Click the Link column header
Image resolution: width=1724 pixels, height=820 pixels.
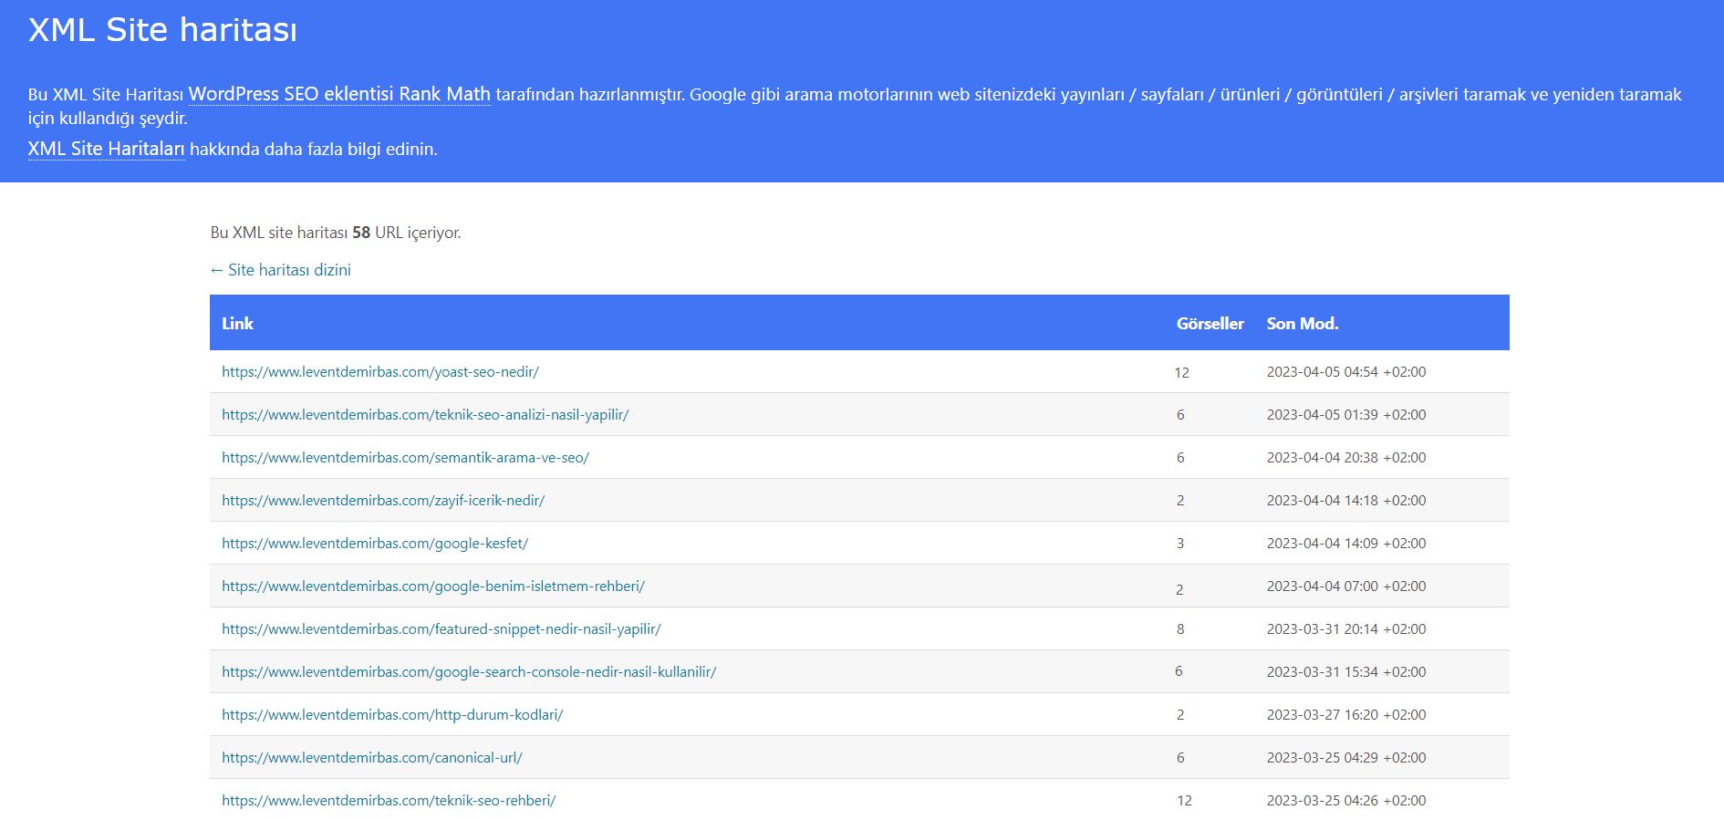pos(237,324)
